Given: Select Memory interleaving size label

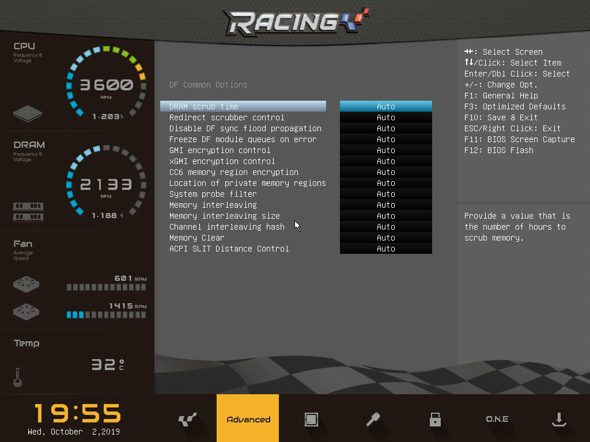Looking at the screenshot, I should point(225,215).
